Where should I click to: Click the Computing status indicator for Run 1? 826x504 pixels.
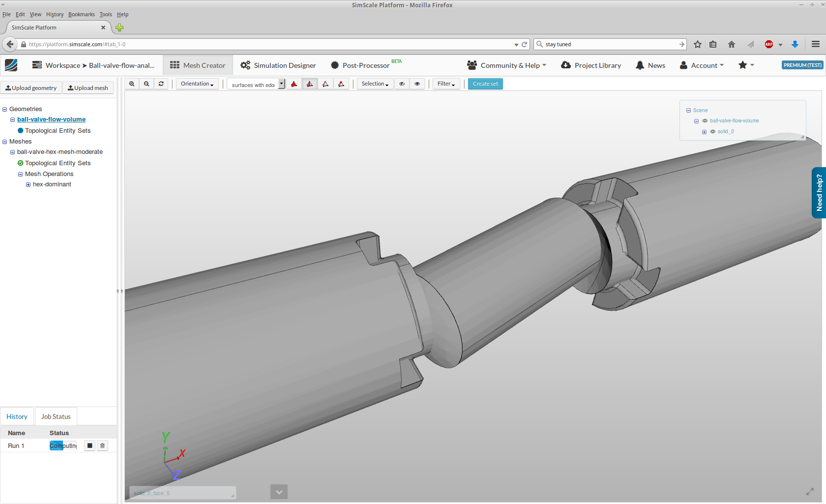click(x=62, y=445)
